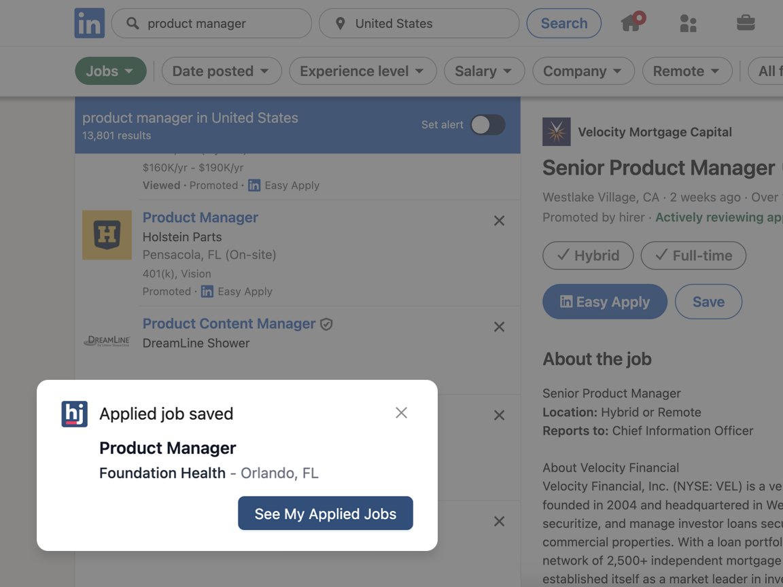This screenshot has height=587, width=783.
Task: Deselect the Hybrid workplace pill
Action: coord(587,255)
